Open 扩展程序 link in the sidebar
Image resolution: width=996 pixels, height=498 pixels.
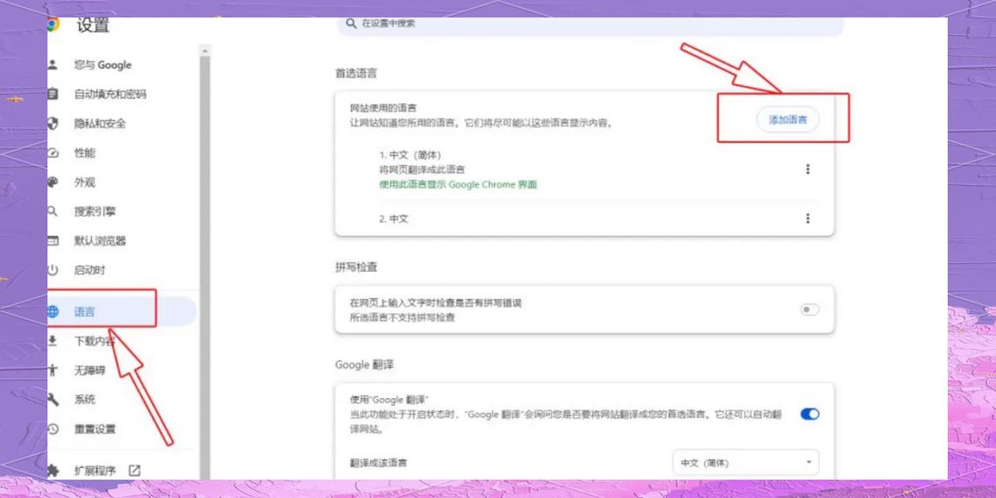[95, 471]
